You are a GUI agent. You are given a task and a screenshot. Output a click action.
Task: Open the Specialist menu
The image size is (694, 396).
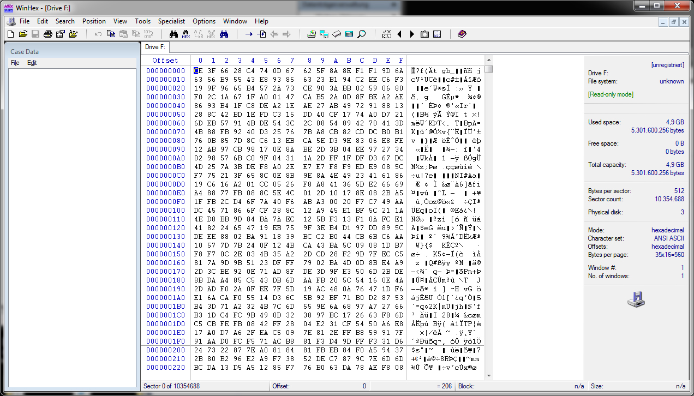[x=171, y=21]
